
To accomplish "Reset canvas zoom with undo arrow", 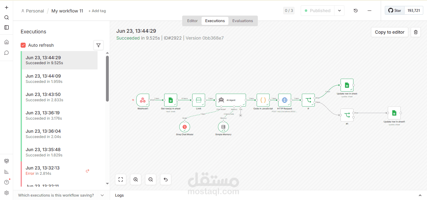I will [x=166, y=179].
